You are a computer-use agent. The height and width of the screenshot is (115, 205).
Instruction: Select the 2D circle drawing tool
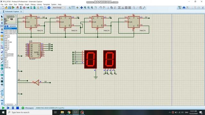(x=2, y=69)
